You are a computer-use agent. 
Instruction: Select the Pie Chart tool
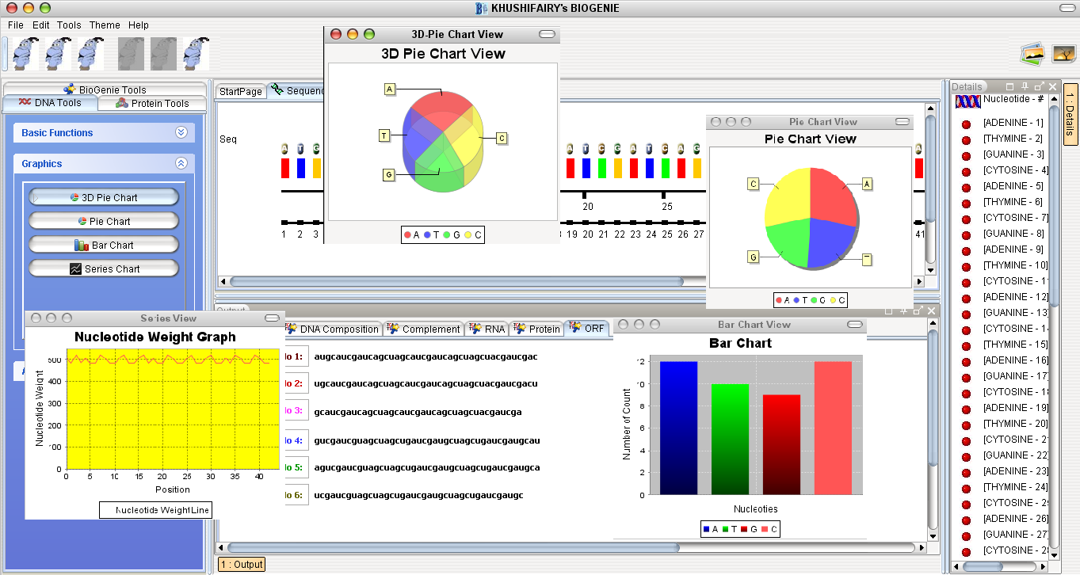pos(104,220)
